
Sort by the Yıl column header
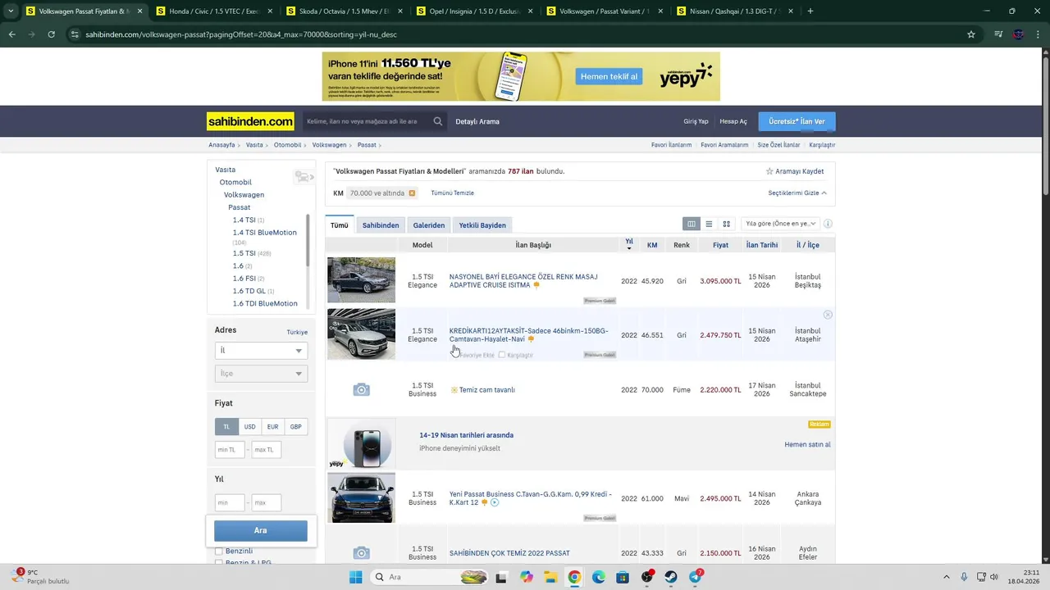pyautogui.click(x=629, y=244)
